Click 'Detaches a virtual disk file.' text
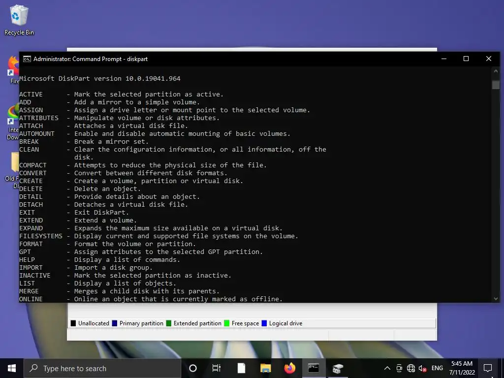The image size is (504, 378). [x=131, y=205]
